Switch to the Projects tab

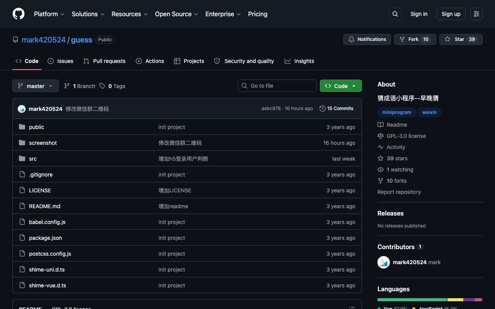[189, 61]
